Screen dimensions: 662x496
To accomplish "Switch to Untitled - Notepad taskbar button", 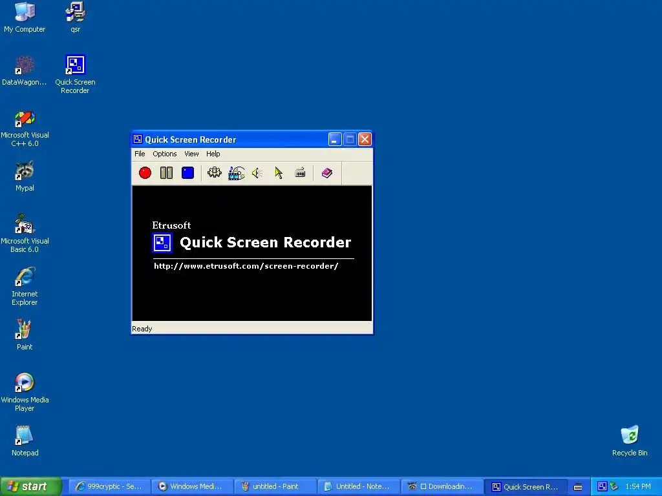I will 358,486.
